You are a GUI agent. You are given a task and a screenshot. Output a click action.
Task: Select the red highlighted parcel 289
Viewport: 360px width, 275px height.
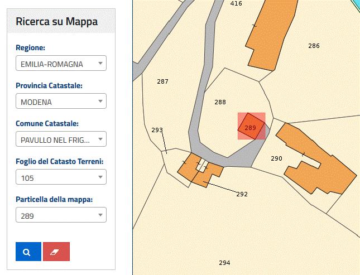[x=250, y=127]
